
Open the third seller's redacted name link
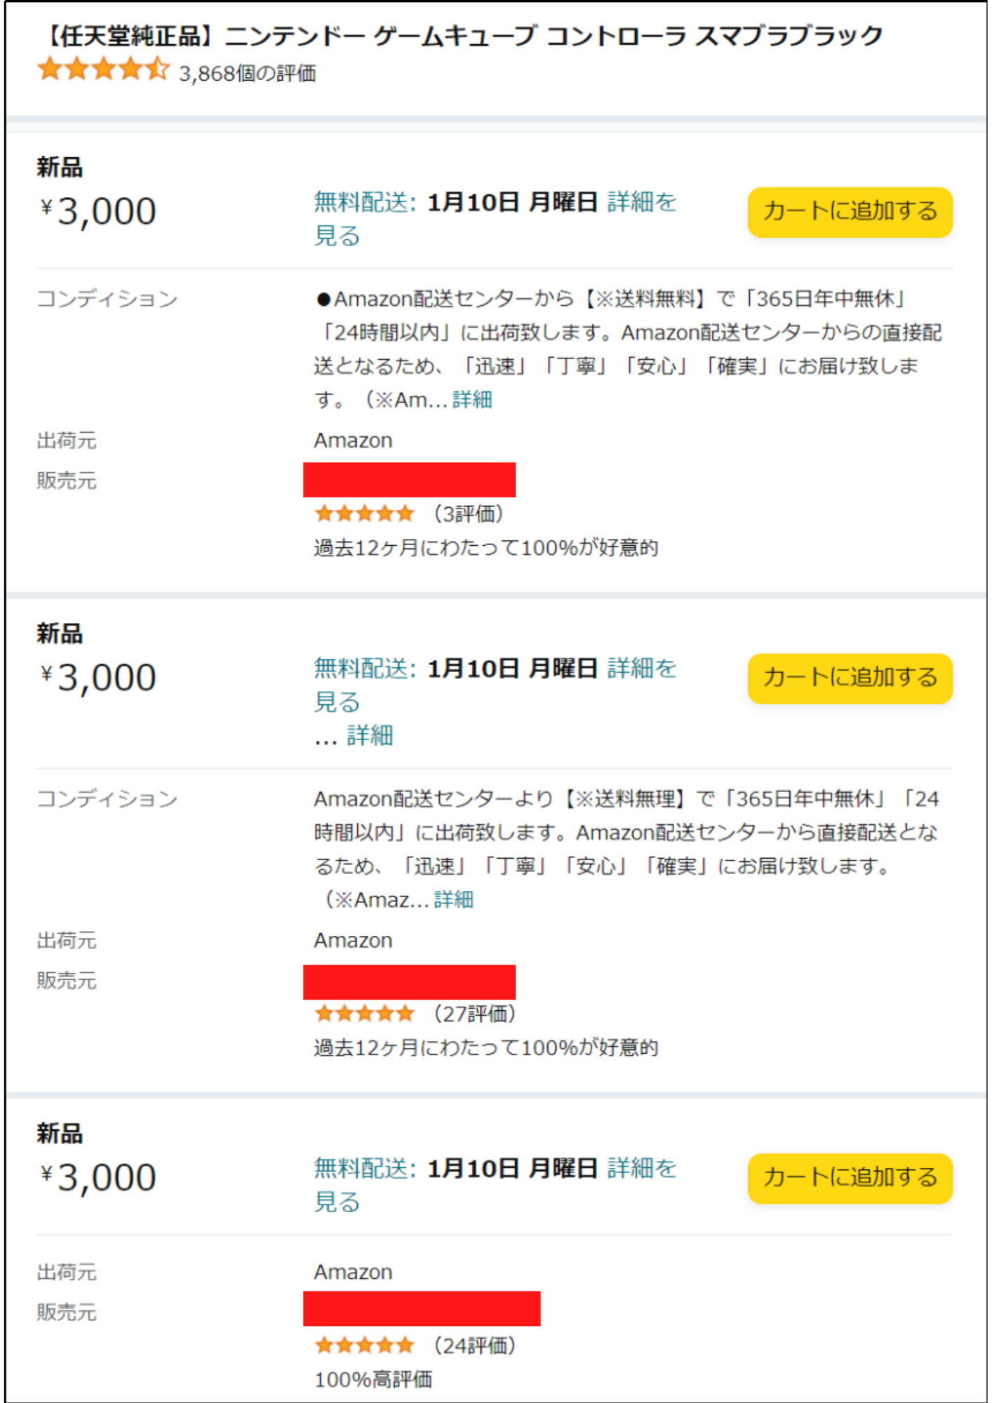(x=422, y=1308)
